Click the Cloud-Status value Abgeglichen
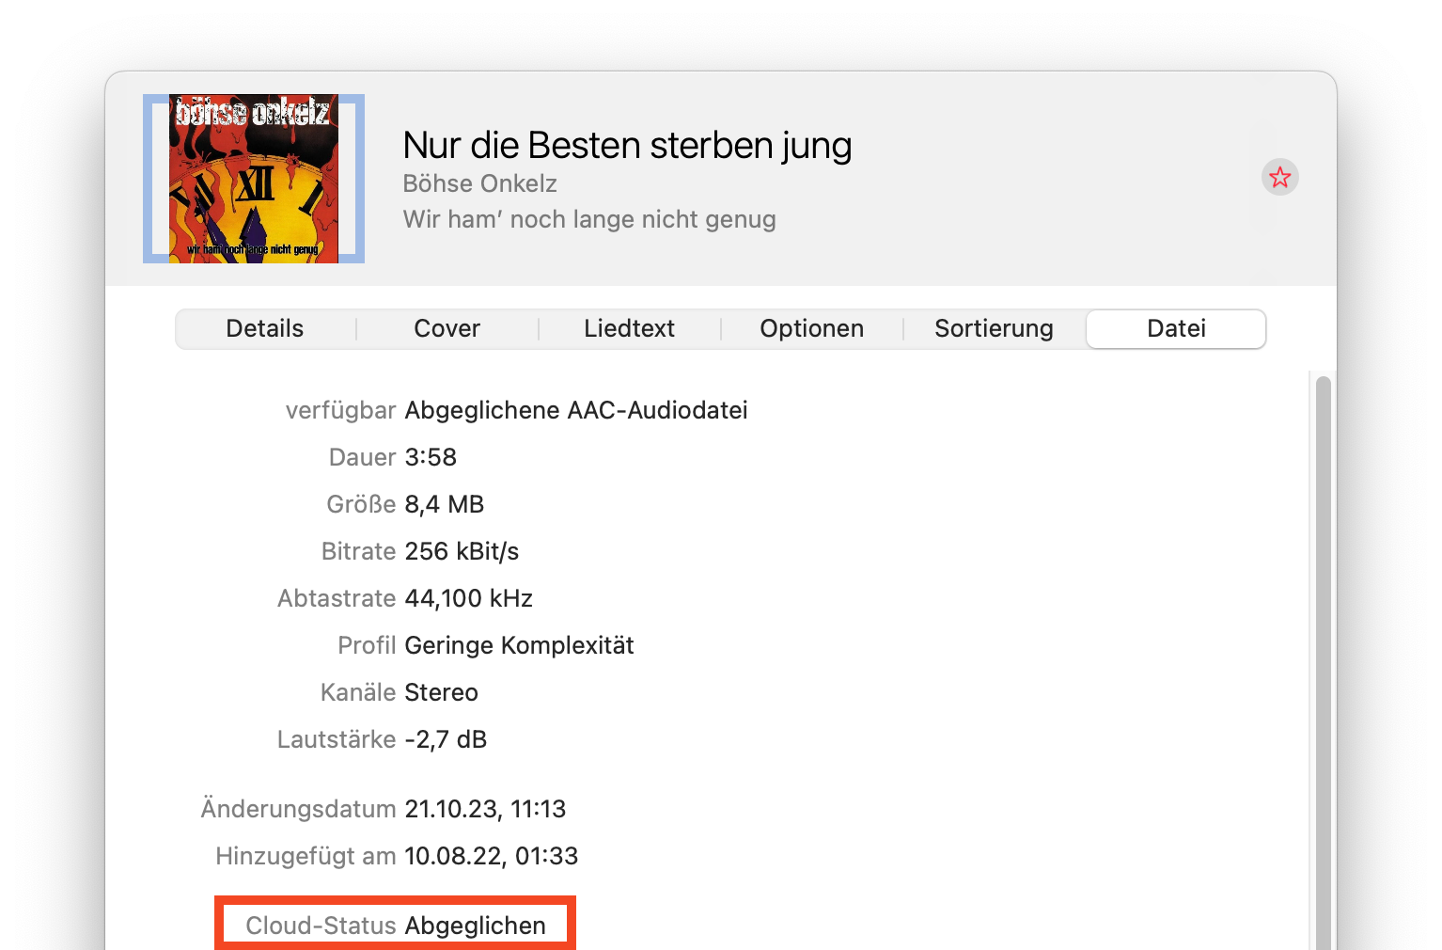1442x950 pixels. tap(476, 926)
